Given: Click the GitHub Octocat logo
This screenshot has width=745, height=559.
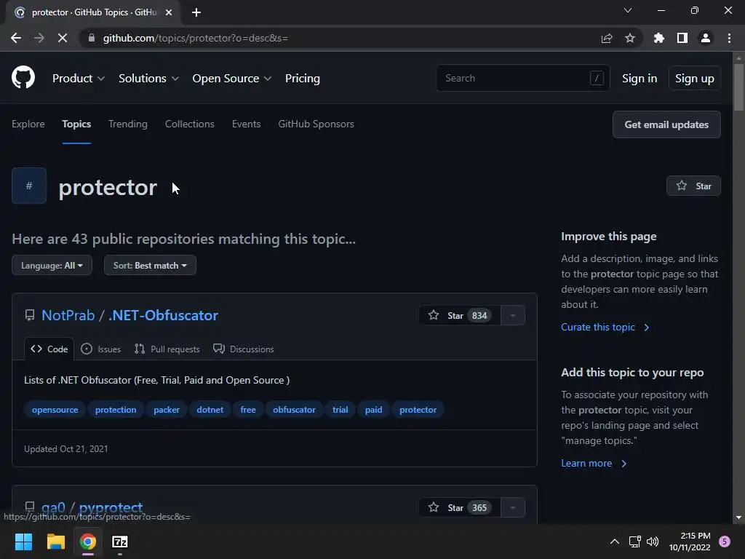Looking at the screenshot, I should 23,77.
